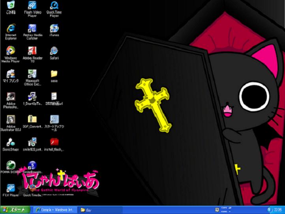
Task: Launch Microsoft Office Excel shortcut
Action: click(32, 78)
